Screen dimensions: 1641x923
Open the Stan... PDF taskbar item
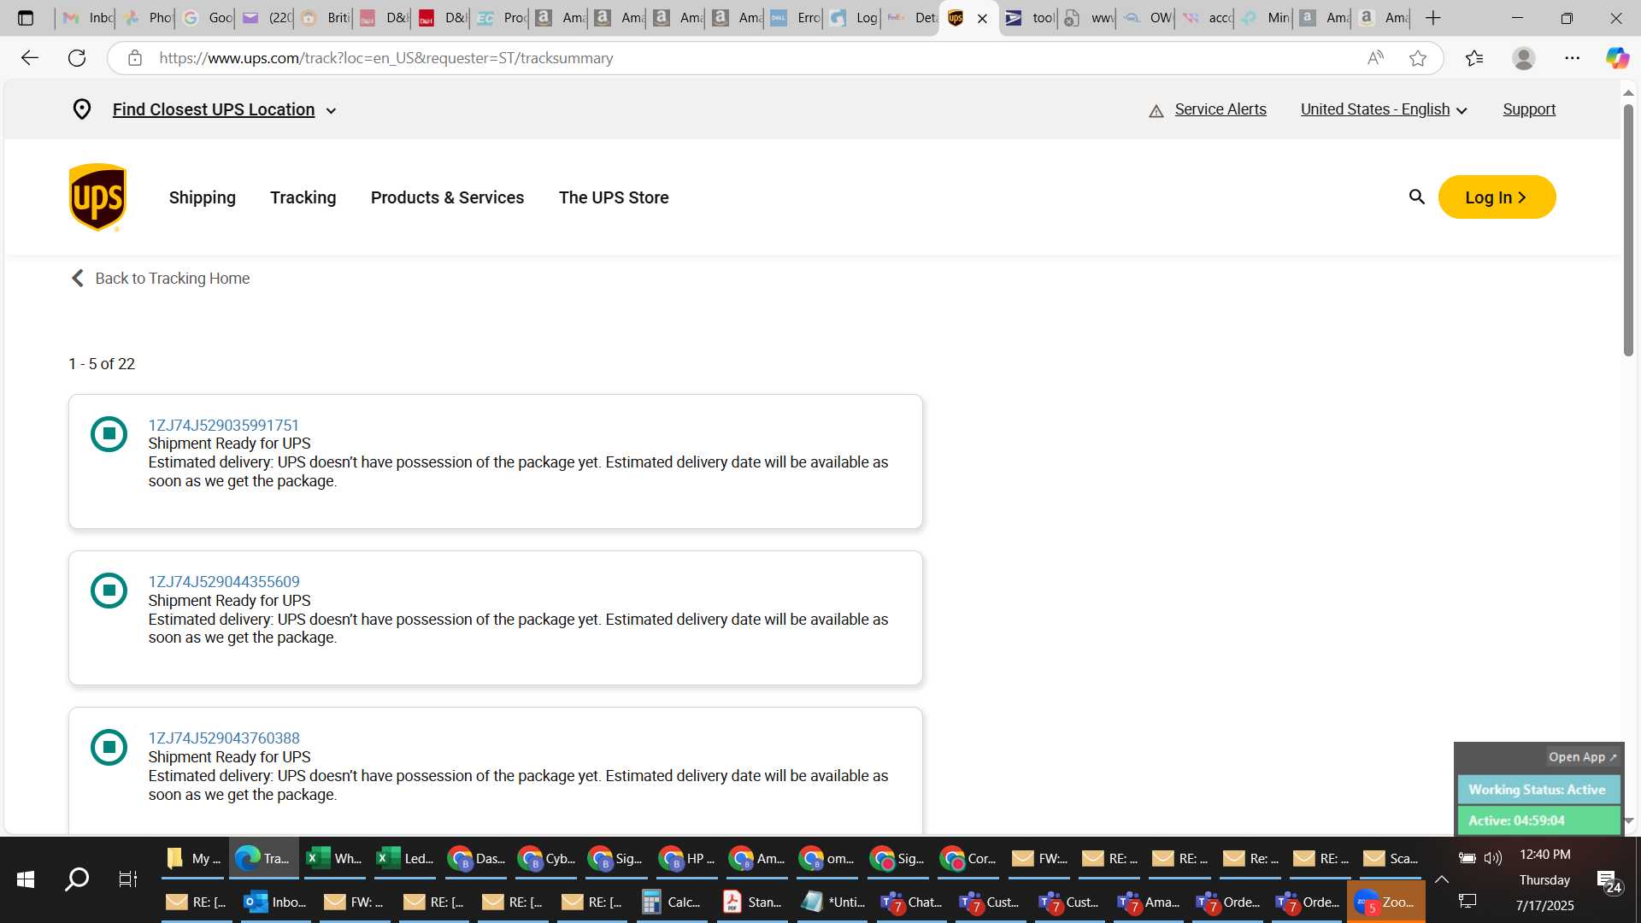point(752,902)
